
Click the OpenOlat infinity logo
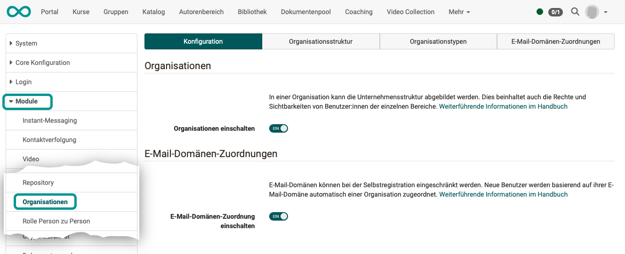(x=19, y=12)
